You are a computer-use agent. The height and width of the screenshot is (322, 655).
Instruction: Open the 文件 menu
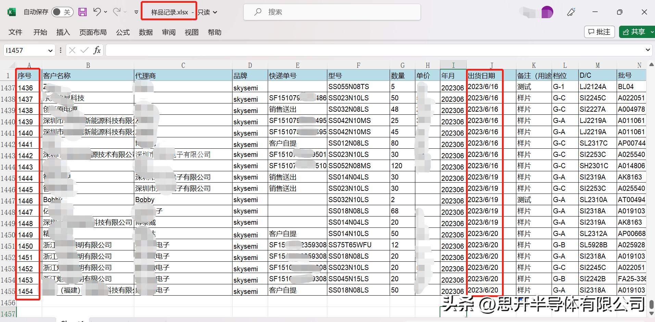click(x=15, y=32)
